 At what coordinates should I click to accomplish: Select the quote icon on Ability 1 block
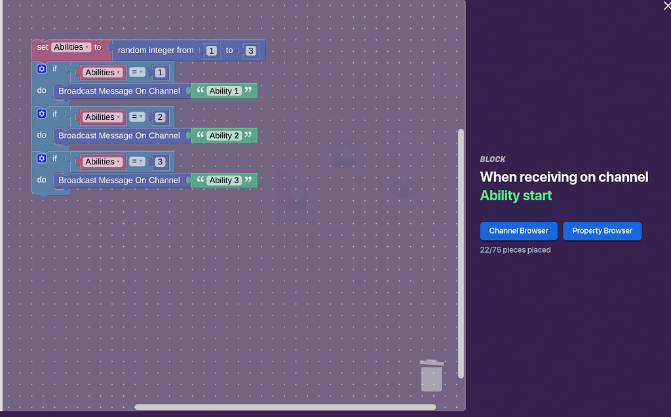pyautogui.click(x=201, y=91)
